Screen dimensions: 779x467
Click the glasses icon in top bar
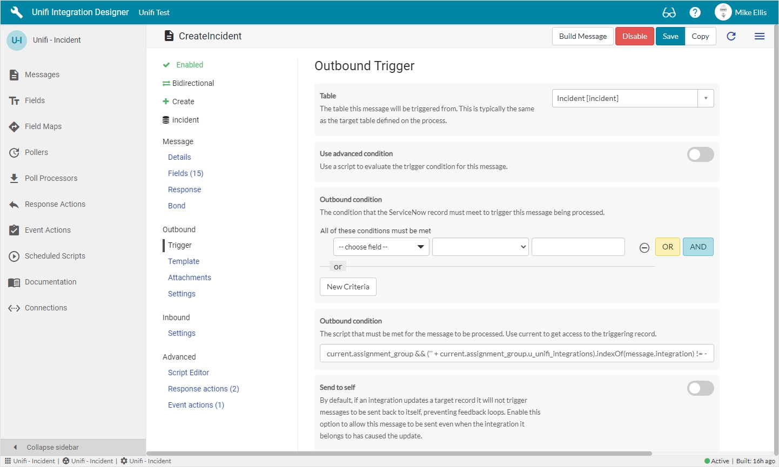point(669,12)
